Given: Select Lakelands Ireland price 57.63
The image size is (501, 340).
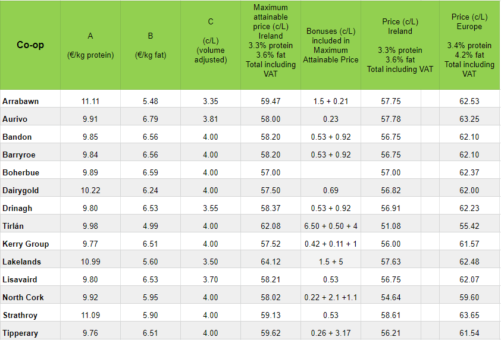Looking at the screenshot, I should 391,262.
